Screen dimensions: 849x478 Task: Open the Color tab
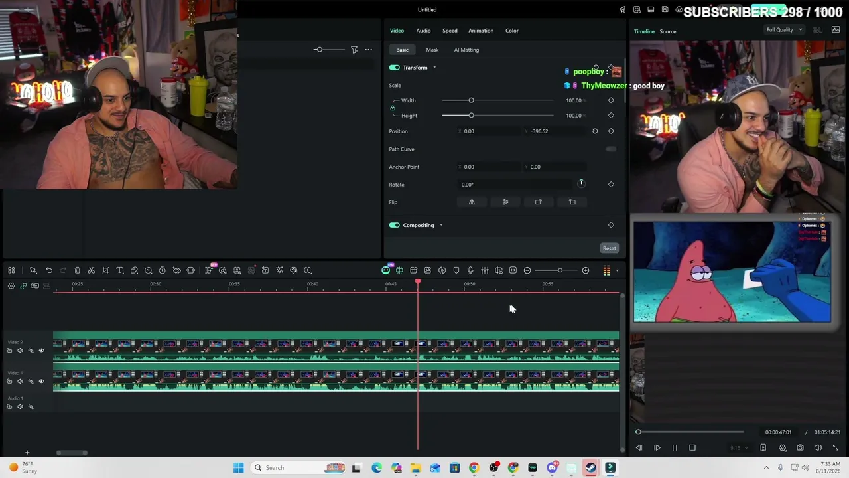tap(512, 31)
